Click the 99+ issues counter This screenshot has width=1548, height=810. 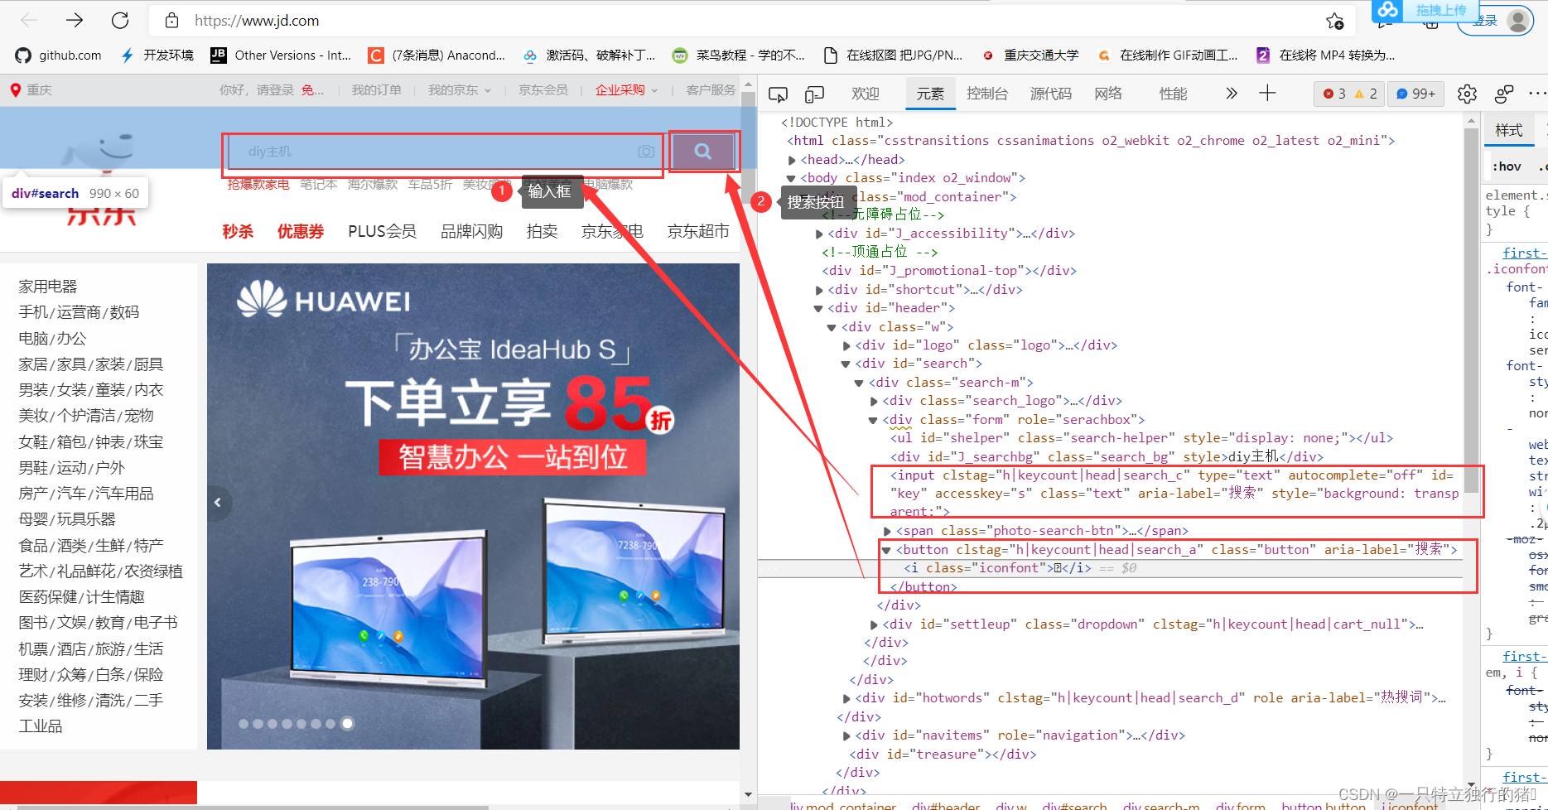point(1415,94)
